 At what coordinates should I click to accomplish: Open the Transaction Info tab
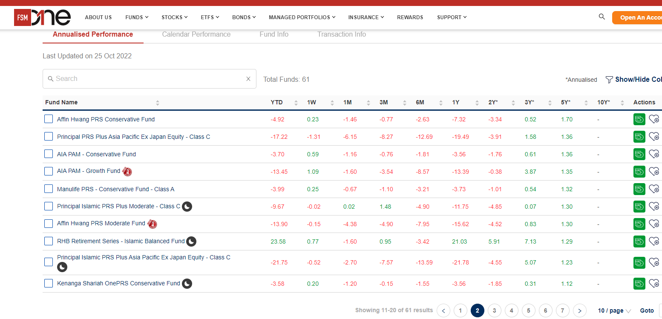tap(342, 34)
